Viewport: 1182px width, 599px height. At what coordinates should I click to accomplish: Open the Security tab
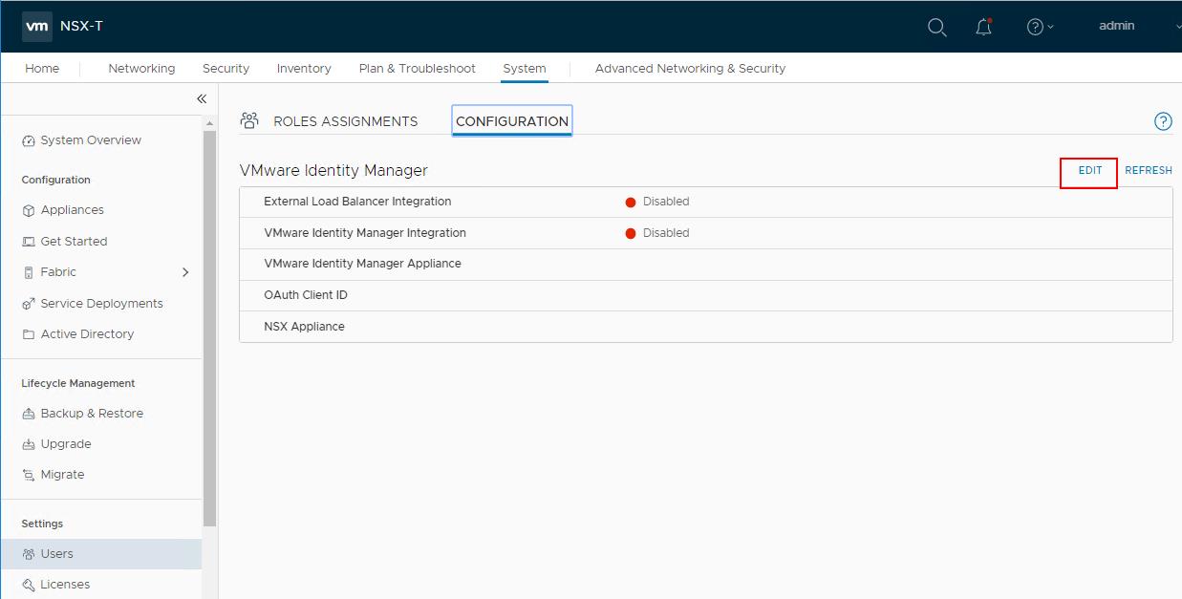click(x=226, y=69)
